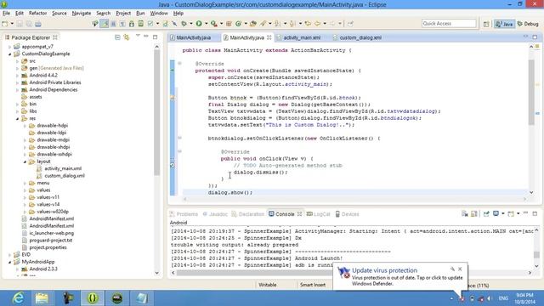
Task: Minimize the Package Explorer panel
Action: click(x=146, y=37)
